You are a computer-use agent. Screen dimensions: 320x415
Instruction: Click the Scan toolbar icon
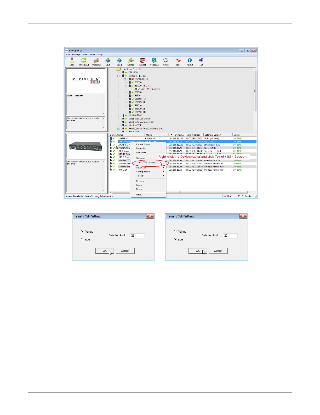tap(72, 61)
